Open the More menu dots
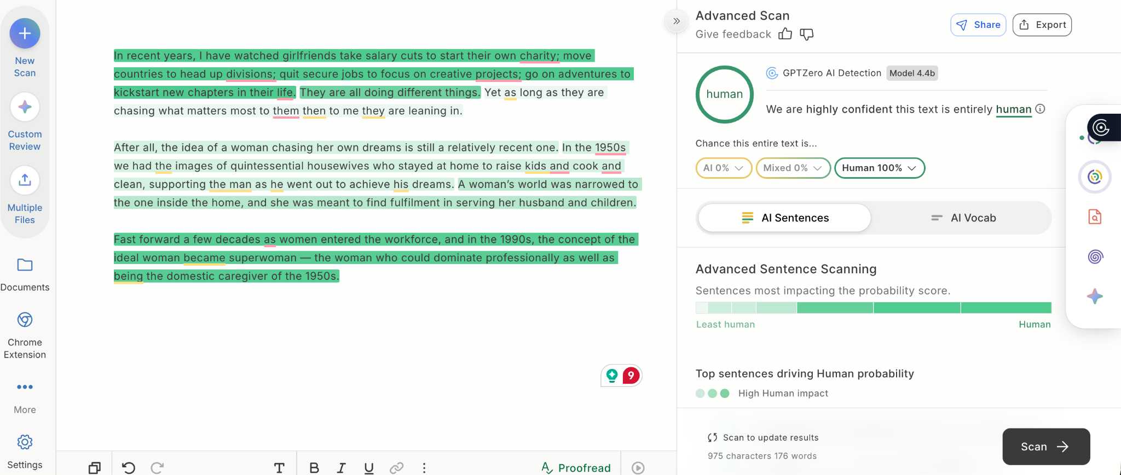Viewport: 1121px width, 475px height. point(25,387)
